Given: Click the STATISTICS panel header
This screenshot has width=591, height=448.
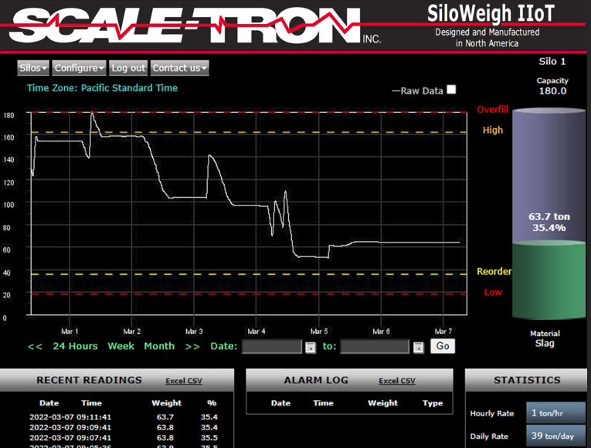Looking at the screenshot, I should tap(528, 380).
